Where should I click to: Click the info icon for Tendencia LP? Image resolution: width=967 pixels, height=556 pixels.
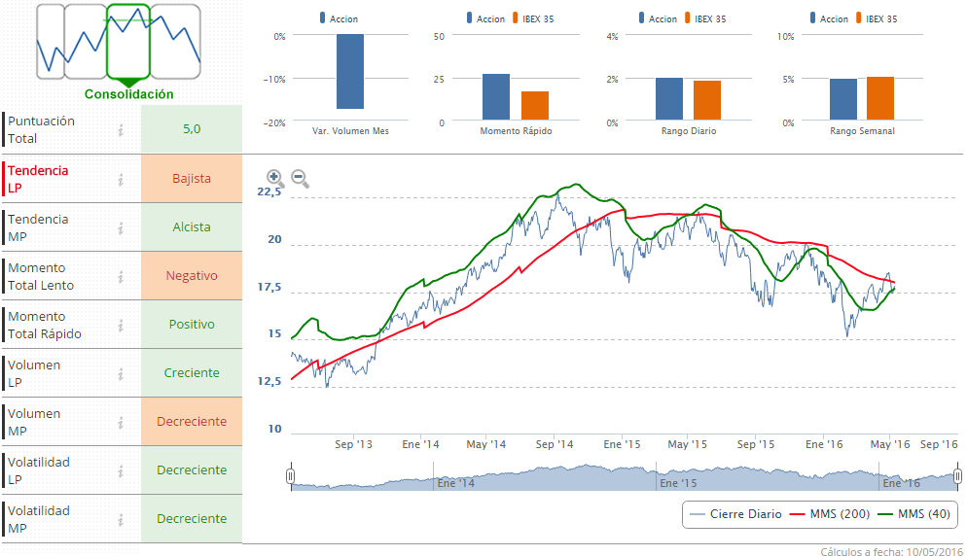pyautogui.click(x=122, y=179)
